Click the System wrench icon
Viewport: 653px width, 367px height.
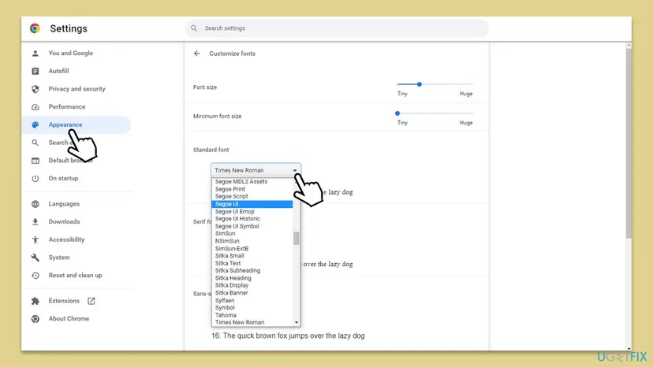click(35, 258)
